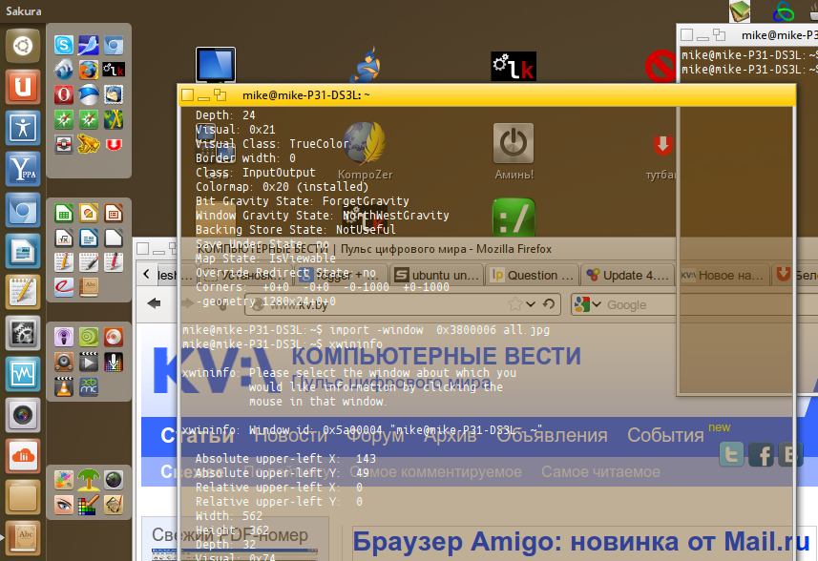818x561 pixels.
Task: Open the События menu on the KV page
Action: coord(665,435)
